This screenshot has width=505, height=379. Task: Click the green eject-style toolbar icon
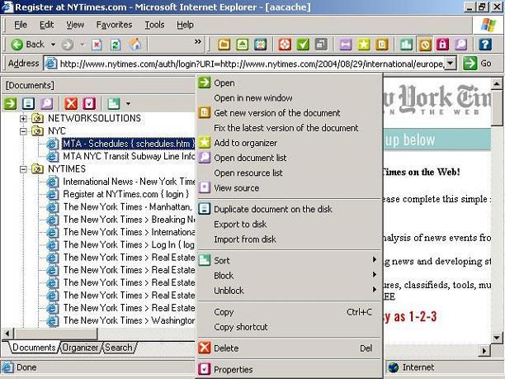(243, 45)
